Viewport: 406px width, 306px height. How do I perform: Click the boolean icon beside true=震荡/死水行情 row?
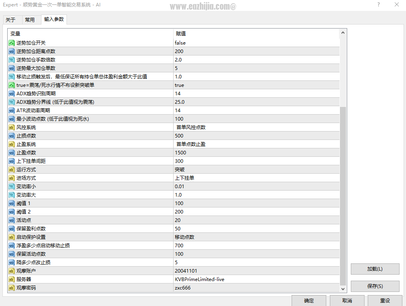11,85
